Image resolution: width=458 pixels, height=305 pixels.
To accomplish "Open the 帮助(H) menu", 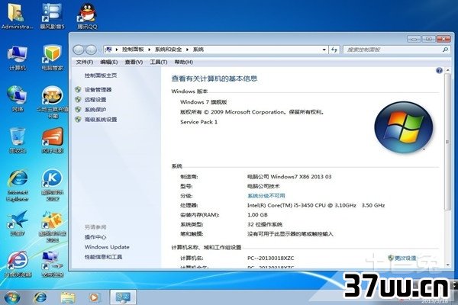I will (x=184, y=62).
